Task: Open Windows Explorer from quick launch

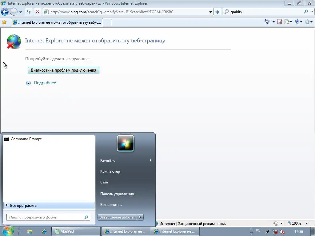Action: click(x=30, y=231)
